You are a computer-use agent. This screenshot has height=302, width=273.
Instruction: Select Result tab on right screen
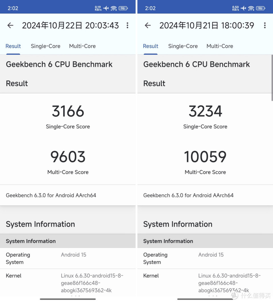150,46
